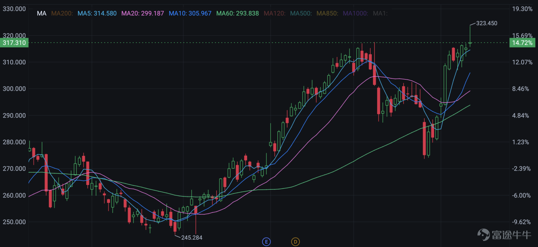The width and height of the screenshot is (538, 247).
Task: Click the Futu bull logo watermark
Action: coord(504,235)
